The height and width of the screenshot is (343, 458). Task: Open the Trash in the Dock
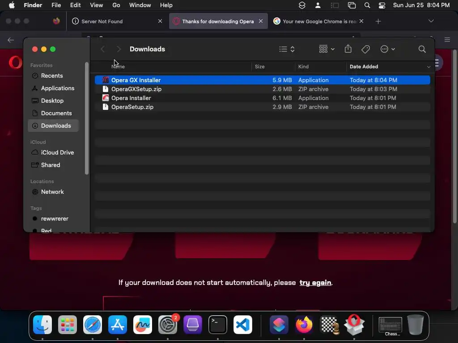click(416, 325)
